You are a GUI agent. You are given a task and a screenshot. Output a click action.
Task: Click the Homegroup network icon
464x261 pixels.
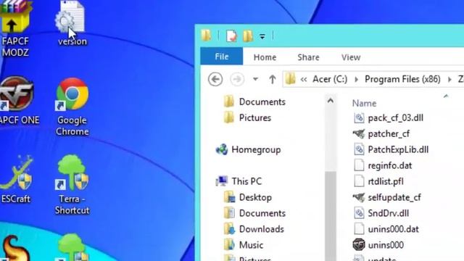point(222,149)
